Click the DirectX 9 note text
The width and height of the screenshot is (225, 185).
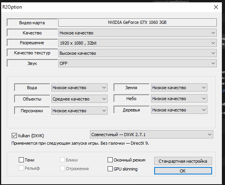coord(80,143)
